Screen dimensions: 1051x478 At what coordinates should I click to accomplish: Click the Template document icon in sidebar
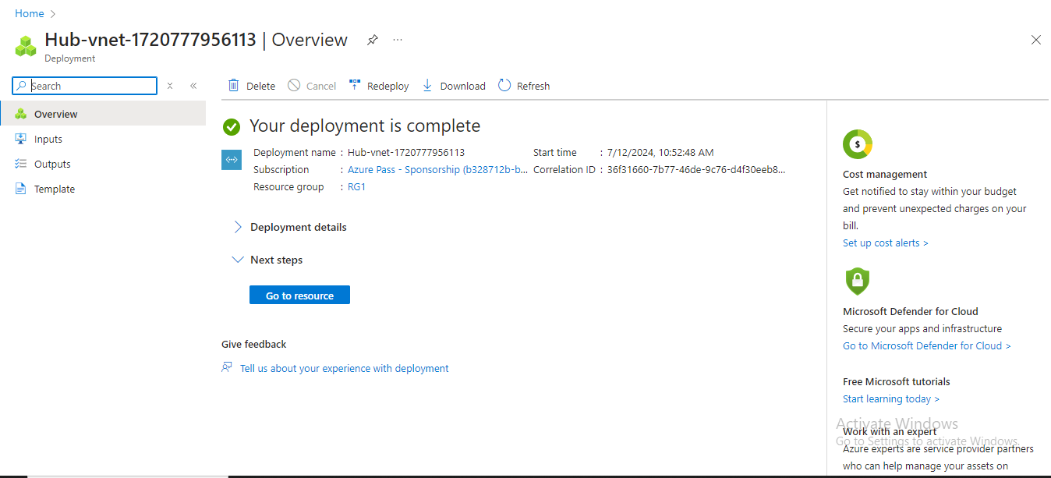pos(21,189)
